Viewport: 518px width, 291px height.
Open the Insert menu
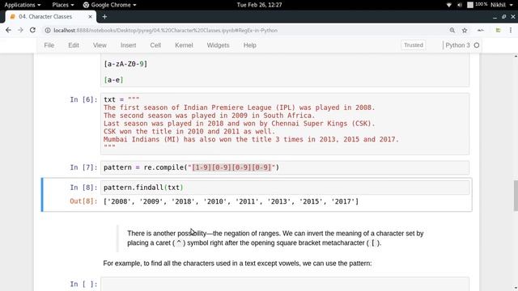coord(128,45)
